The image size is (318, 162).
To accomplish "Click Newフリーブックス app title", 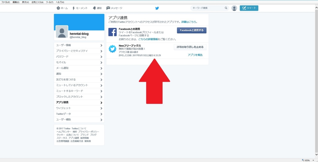I will pyautogui.click(x=130, y=46).
